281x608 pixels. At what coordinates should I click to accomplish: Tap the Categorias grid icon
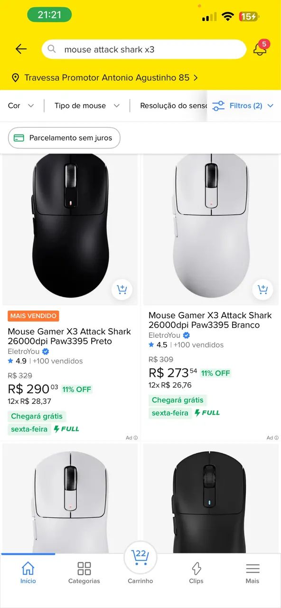[x=84, y=568]
